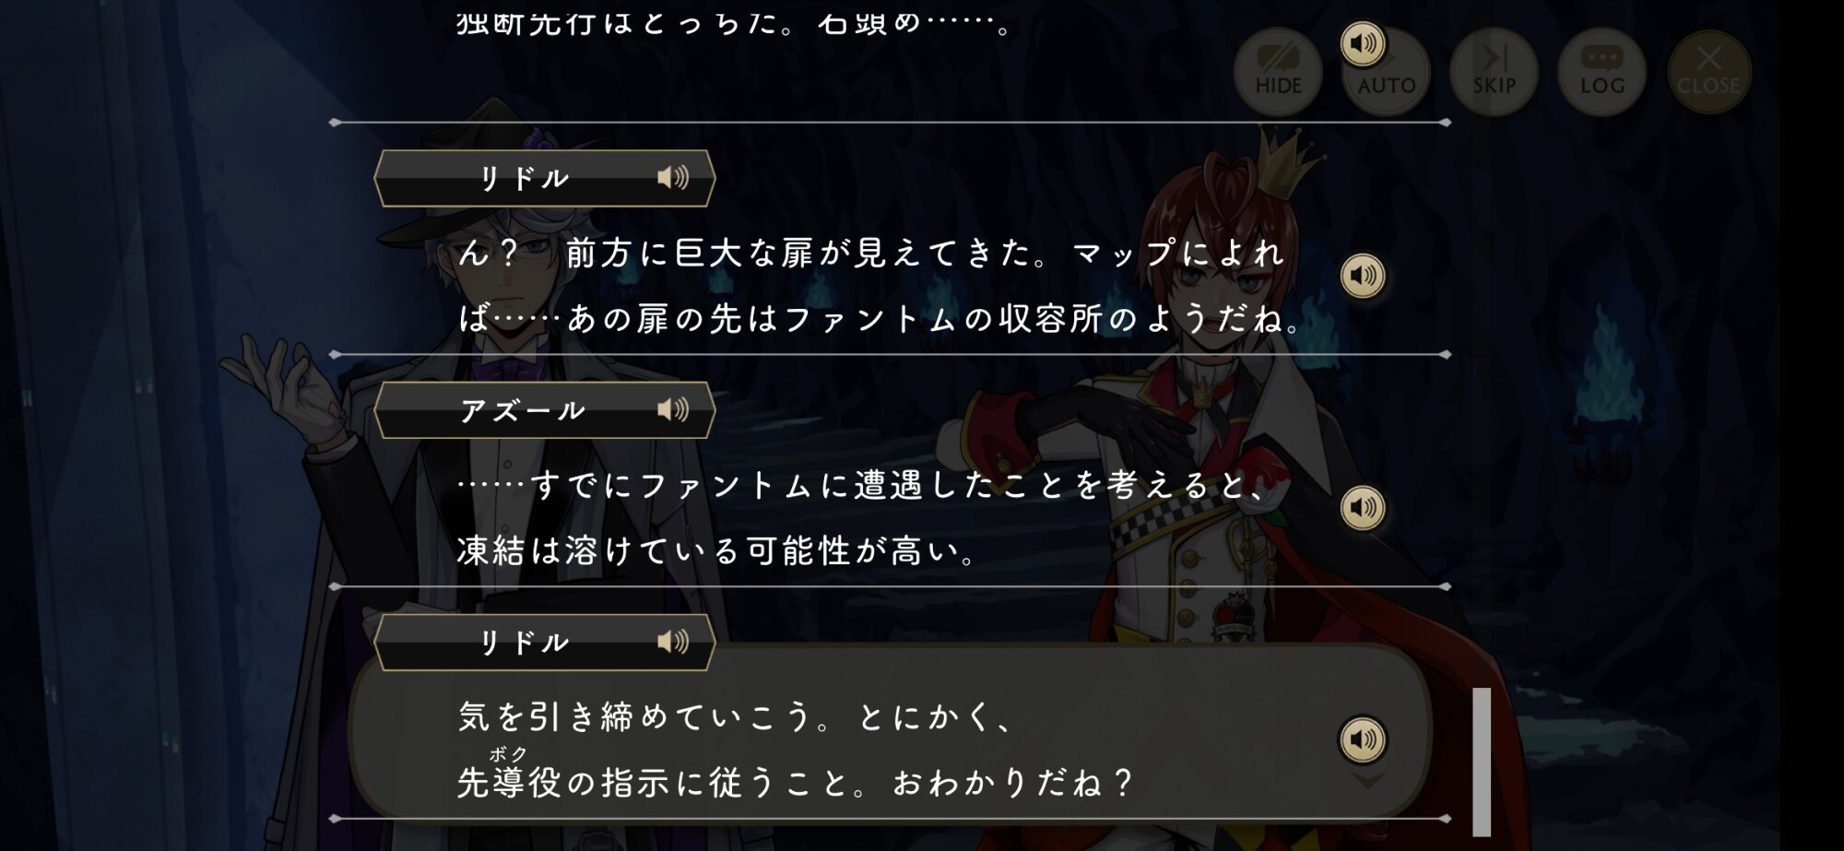1844x851 pixels.
Task: Close the log with CLOSE button
Action: coord(1708,72)
